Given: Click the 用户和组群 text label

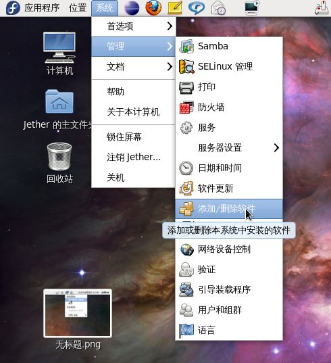Looking at the screenshot, I should (x=220, y=310).
